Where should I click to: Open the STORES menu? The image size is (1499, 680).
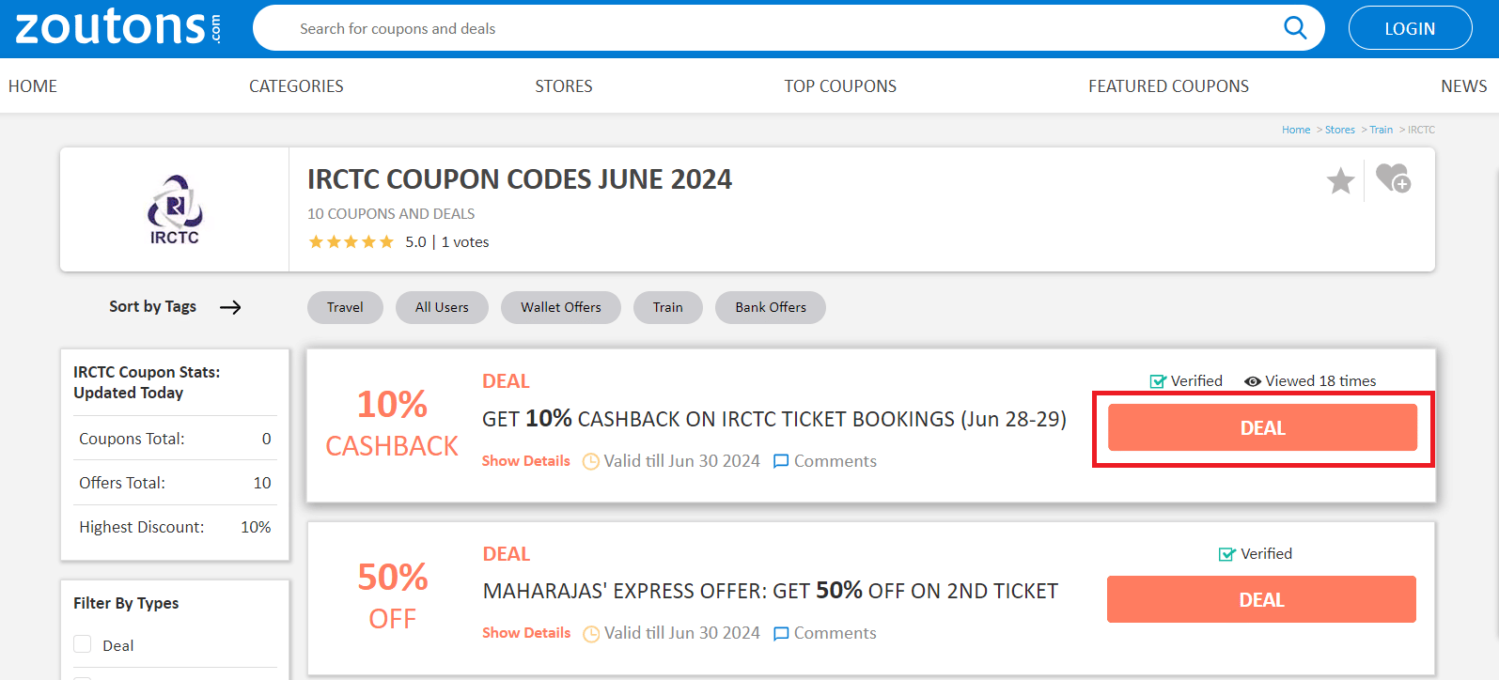pos(564,86)
